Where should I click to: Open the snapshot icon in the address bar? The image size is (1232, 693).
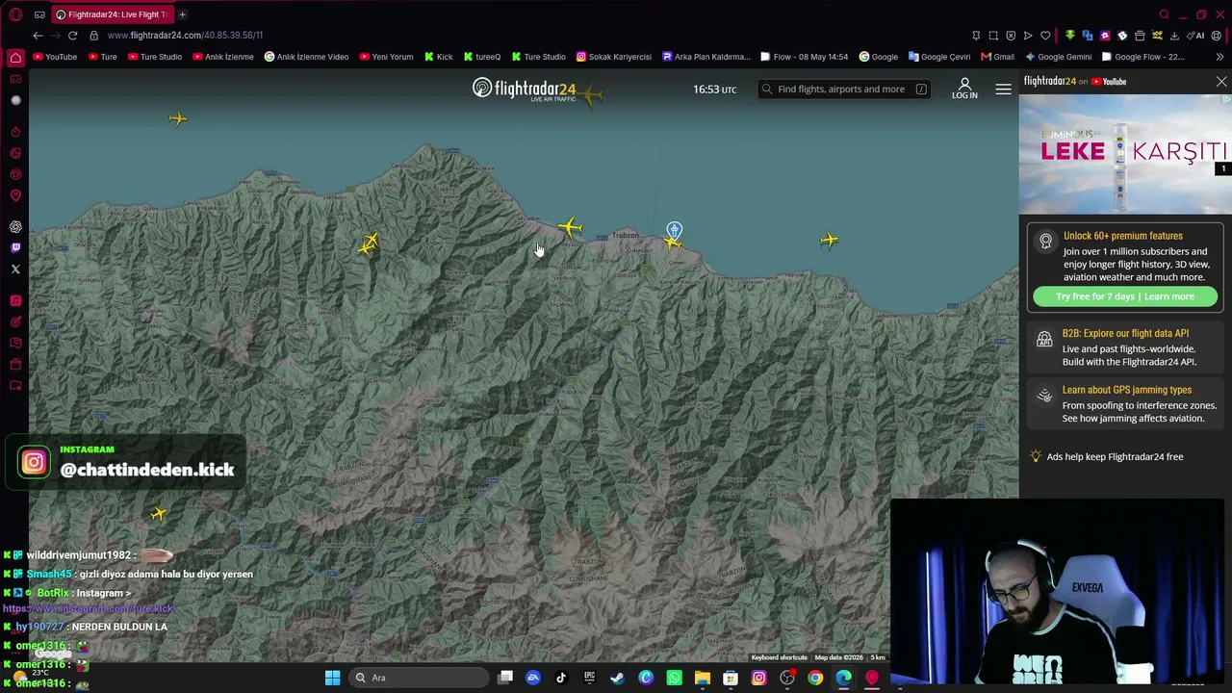tap(993, 36)
